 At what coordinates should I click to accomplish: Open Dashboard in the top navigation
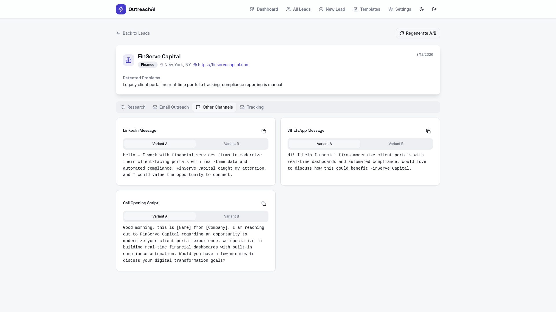pos(264,9)
